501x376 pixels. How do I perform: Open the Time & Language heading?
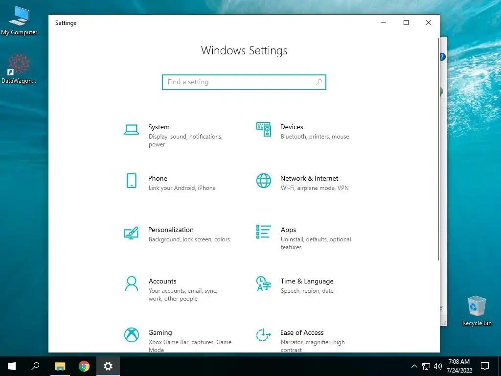(x=307, y=282)
